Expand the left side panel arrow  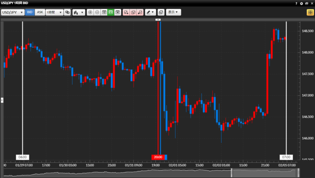[2, 100]
